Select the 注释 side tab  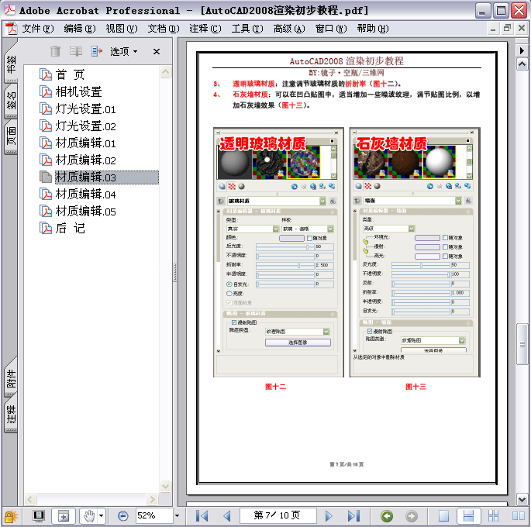(11, 415)
